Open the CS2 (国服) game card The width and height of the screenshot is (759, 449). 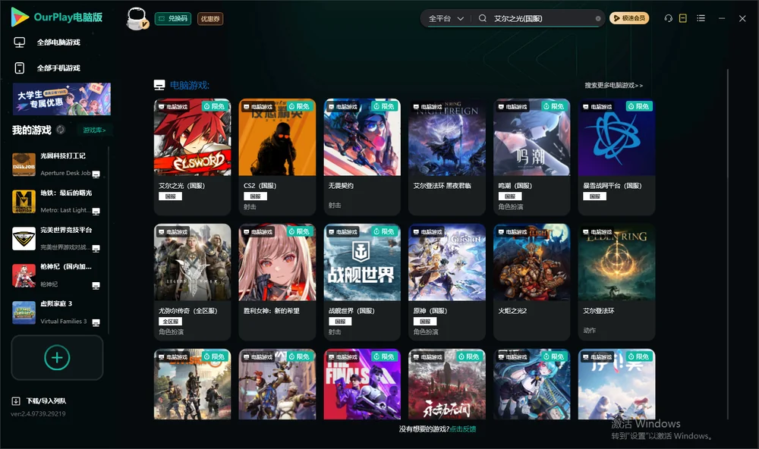point(277,157)
